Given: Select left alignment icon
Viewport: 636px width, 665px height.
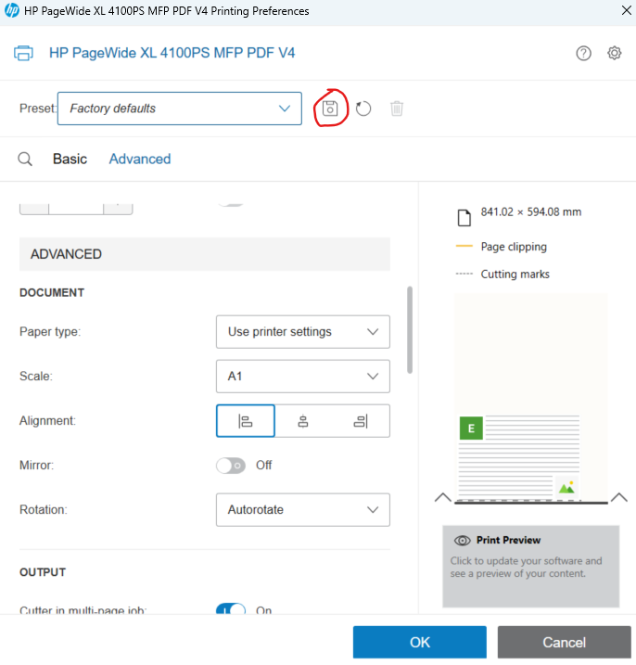Looking at the screenshot, I should point(246,421).
